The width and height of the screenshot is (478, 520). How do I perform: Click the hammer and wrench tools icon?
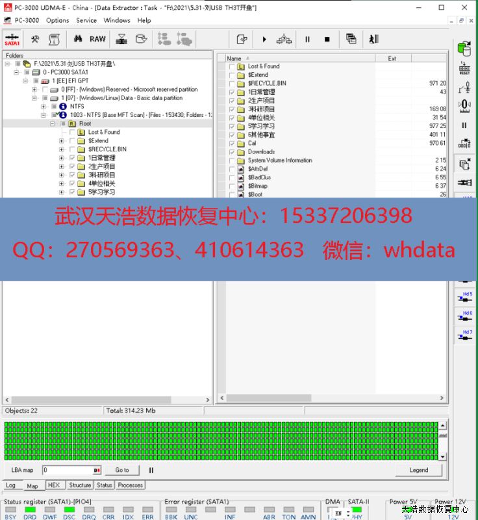[35, 39]
